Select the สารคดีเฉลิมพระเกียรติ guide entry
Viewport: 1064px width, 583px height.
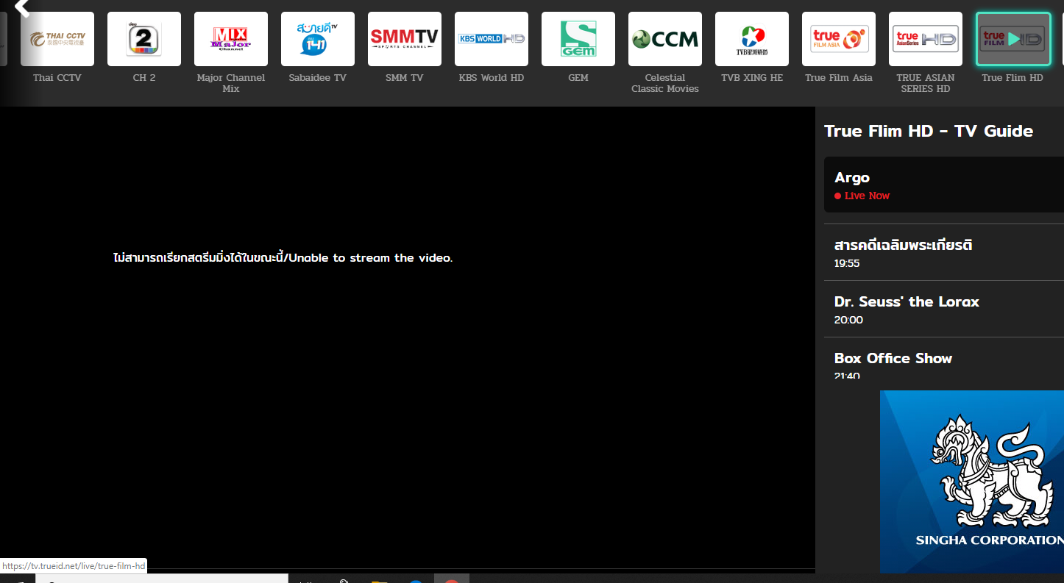pos(944,252)
